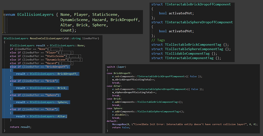Click the struct TCollectableSphereComponentTag line

pos(191,49)
